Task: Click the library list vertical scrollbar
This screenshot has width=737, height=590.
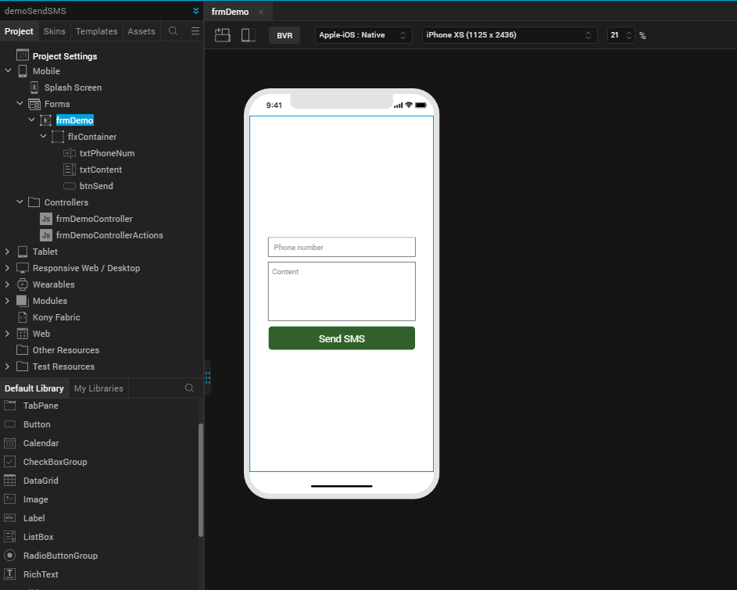Action: [x=201, y=480]
